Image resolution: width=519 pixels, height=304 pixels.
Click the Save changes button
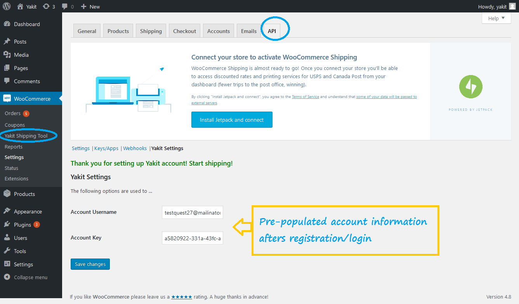tap(90, 264)
